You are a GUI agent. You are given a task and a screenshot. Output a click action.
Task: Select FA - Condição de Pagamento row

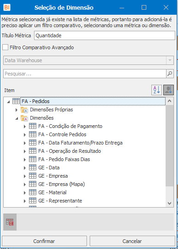[x=70, y=126]
